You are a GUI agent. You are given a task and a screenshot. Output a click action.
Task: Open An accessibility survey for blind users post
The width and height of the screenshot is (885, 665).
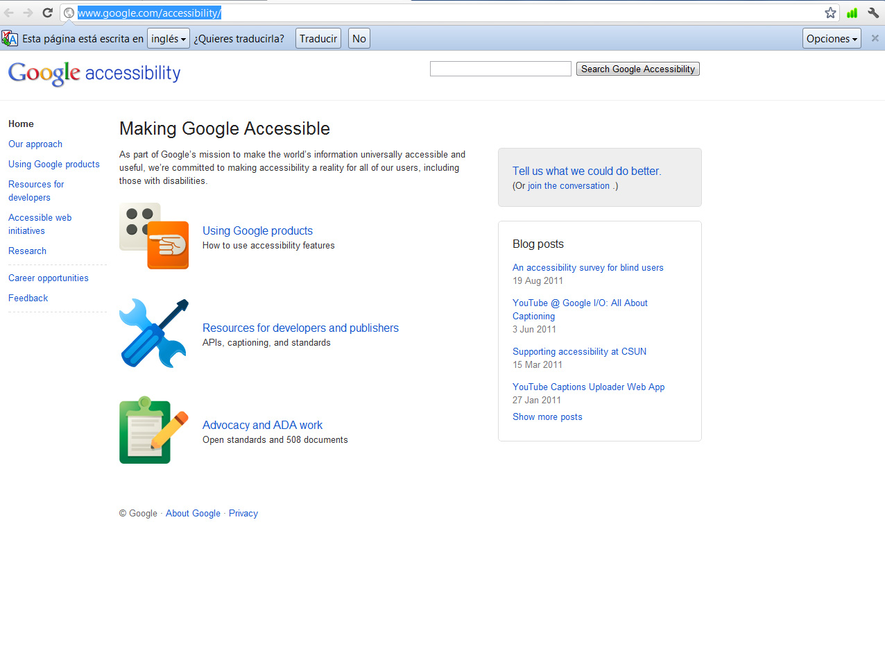[588, 267]
